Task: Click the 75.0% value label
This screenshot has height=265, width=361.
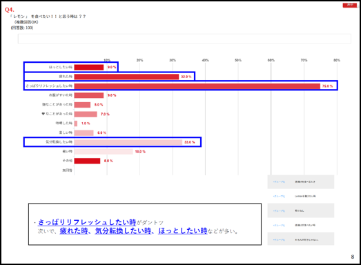Action: (x=327, y=86)
